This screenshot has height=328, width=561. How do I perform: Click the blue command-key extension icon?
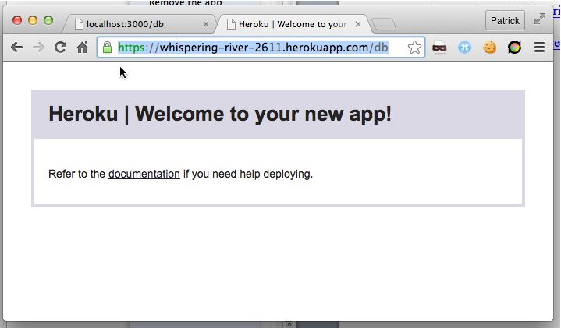coord(464,48)
